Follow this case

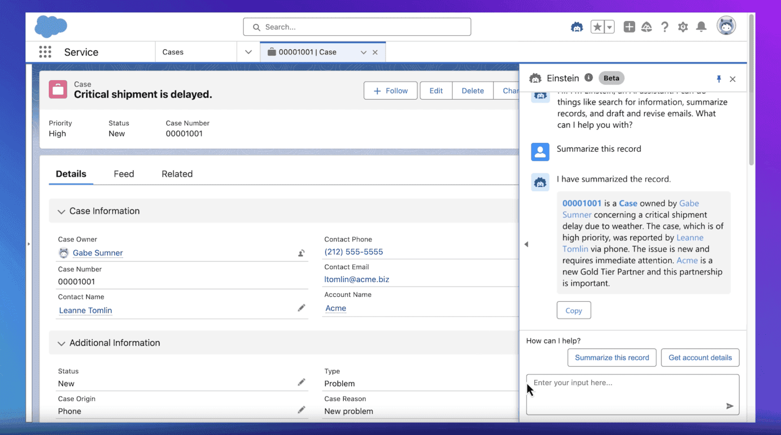tap(390, 90)
